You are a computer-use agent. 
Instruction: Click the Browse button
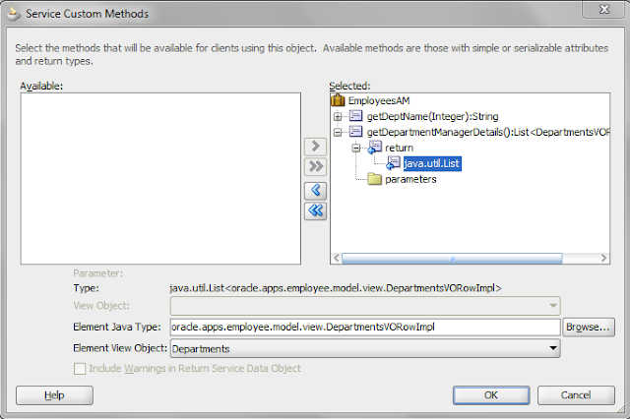point(589,328)
